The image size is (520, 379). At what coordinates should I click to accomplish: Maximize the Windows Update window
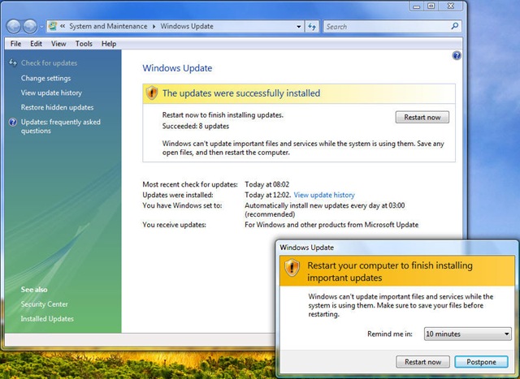431,6
